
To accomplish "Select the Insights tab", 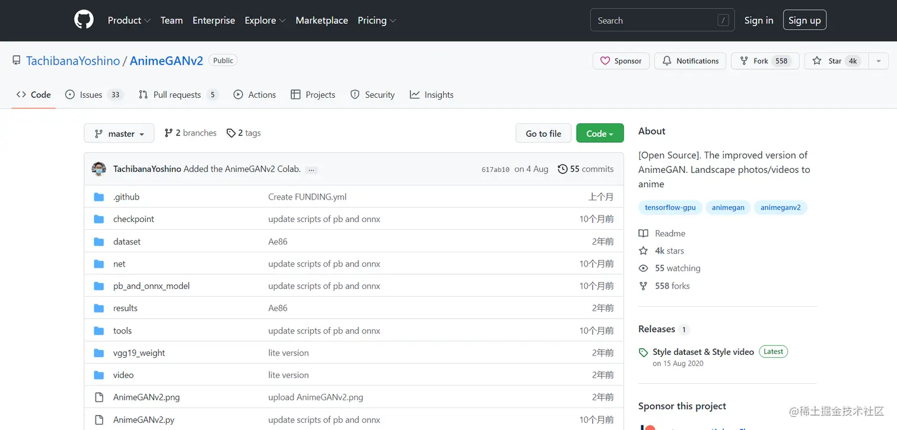I will [431, 95].
